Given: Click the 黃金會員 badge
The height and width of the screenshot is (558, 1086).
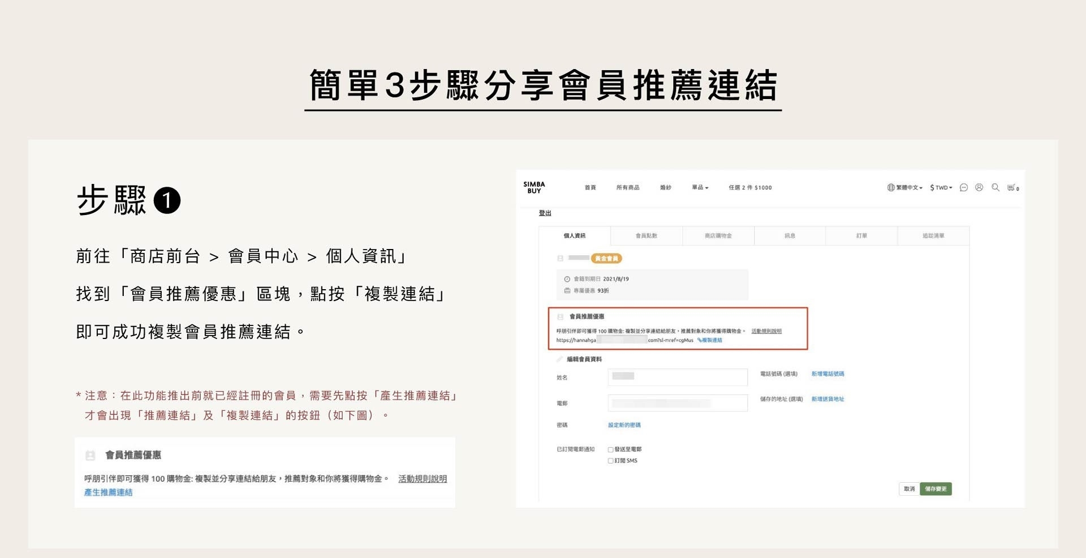Looking at the screenshot, I should 606,259.
